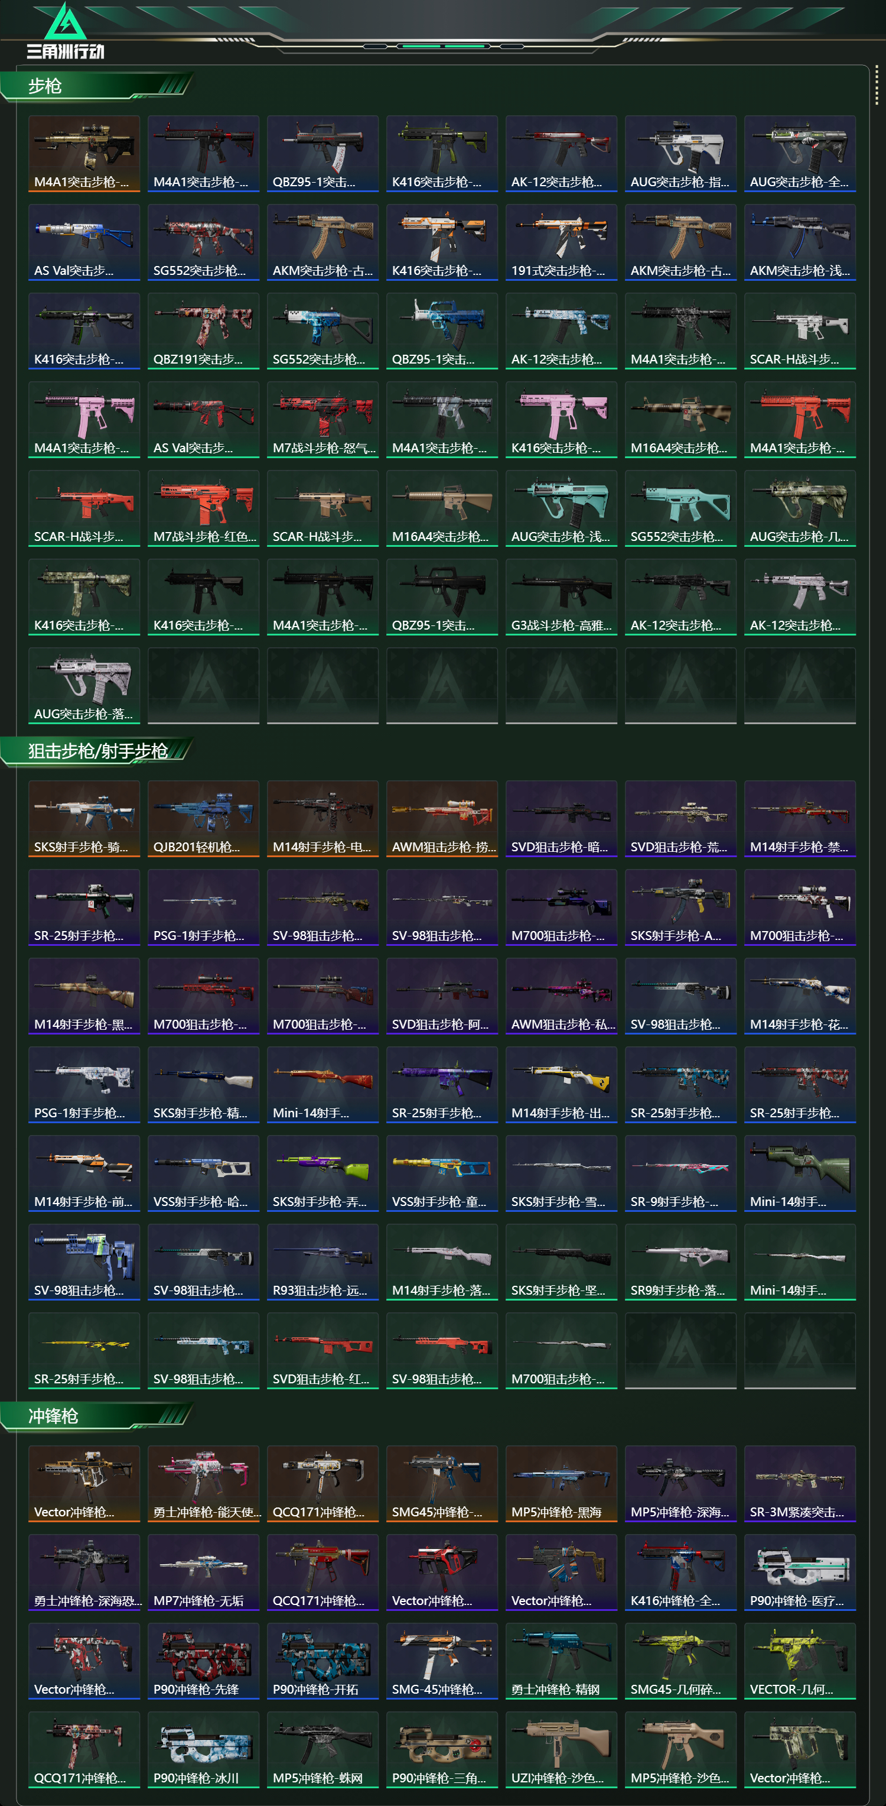Select the G3战斗步枪-高雅 skin
The width and height of the screenshot is (886, 1806).
click(x=561, y=596)
